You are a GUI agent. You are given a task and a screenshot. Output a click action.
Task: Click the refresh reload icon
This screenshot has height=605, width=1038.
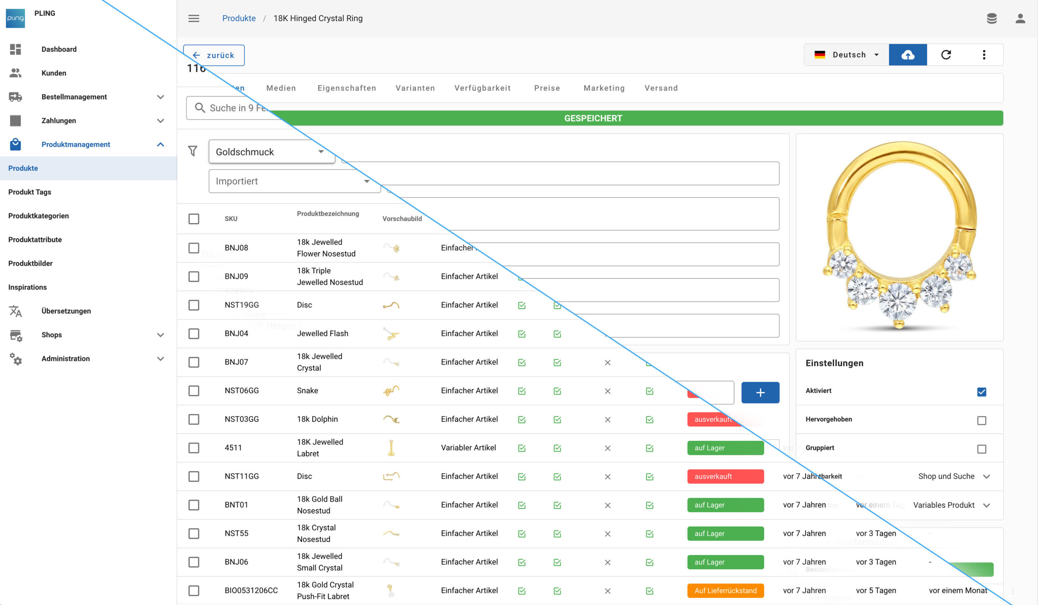(x=946, y=55)
